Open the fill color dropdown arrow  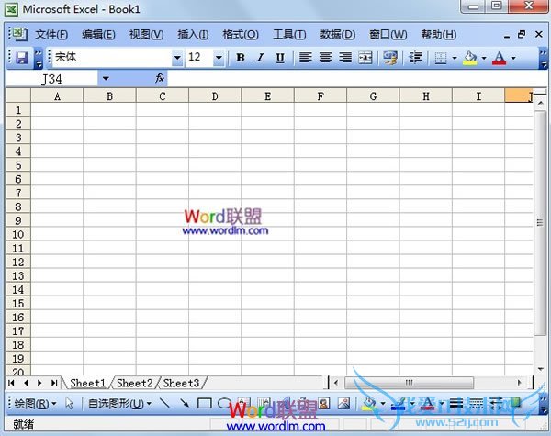click(x=484, y=58)
